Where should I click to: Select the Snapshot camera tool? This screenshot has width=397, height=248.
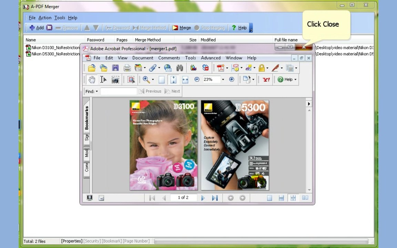coord(115,80)
